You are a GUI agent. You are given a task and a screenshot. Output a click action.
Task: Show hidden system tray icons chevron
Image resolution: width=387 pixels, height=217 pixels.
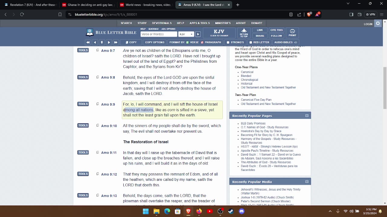pyautogui.click(x=330, y=211)
